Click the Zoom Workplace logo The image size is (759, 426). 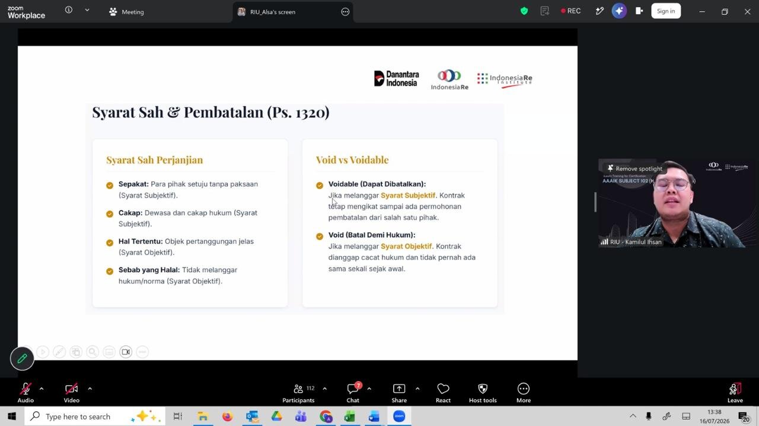26,12
